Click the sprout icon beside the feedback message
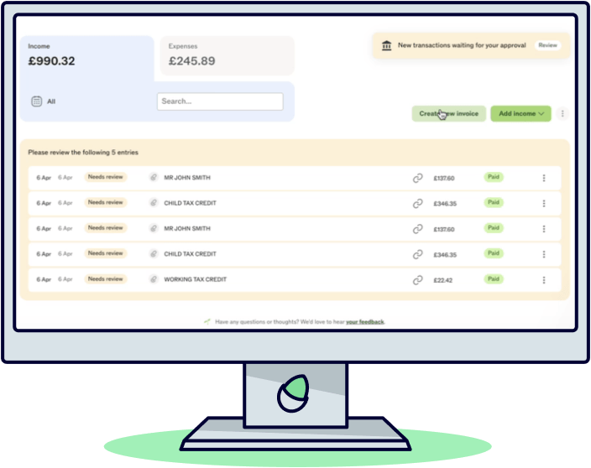Screen dimensions: 591x468 point(207,321)
